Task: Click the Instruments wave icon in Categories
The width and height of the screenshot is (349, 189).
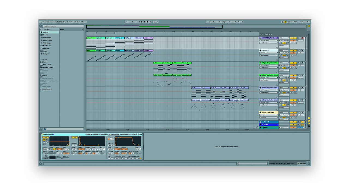Action: (41, 38)
